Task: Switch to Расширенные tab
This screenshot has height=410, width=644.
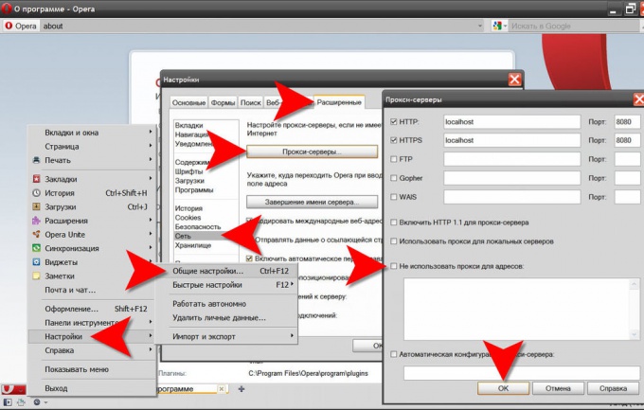Action: tap(339, 102)
